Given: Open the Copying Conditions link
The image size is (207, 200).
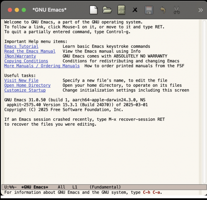Looking at the screenshot, I should (x=26, y=61).
